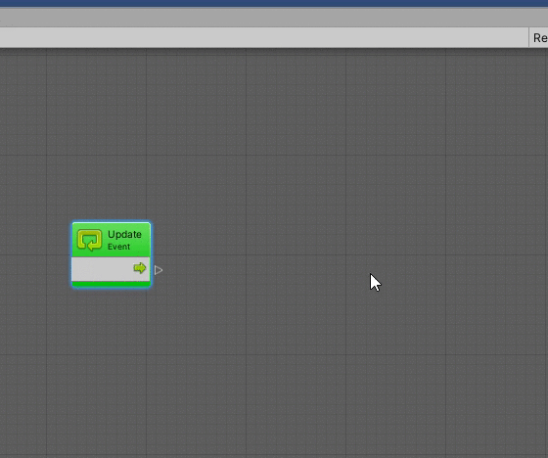
Task: Click gray area left of the green arrow port
Action: tap(102, 269)
